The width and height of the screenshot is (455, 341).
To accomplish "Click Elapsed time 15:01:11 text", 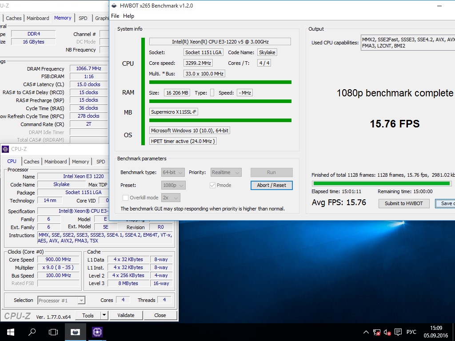I will [336, 191].
